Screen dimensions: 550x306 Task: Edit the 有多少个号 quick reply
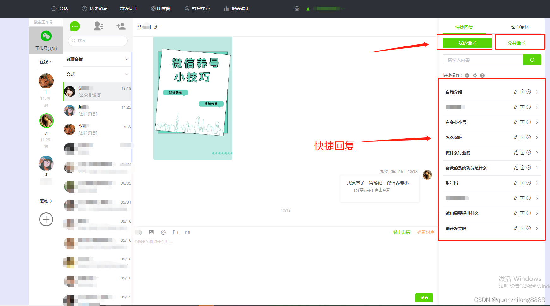(516, 122)
